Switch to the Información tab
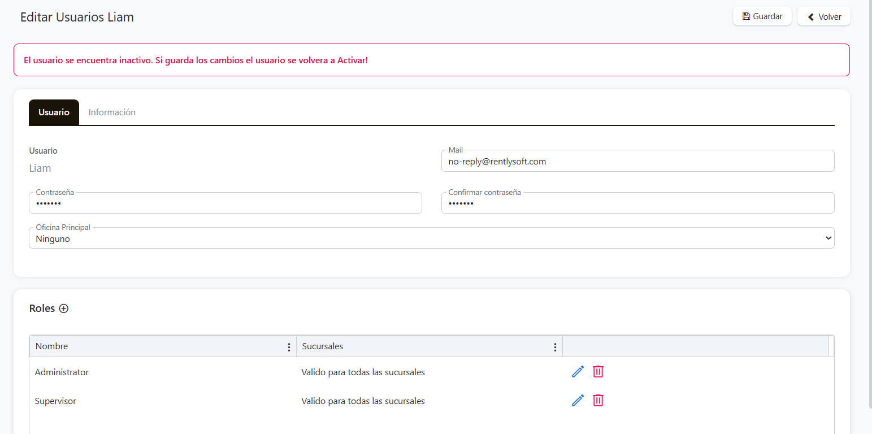 tap(112, 112)
